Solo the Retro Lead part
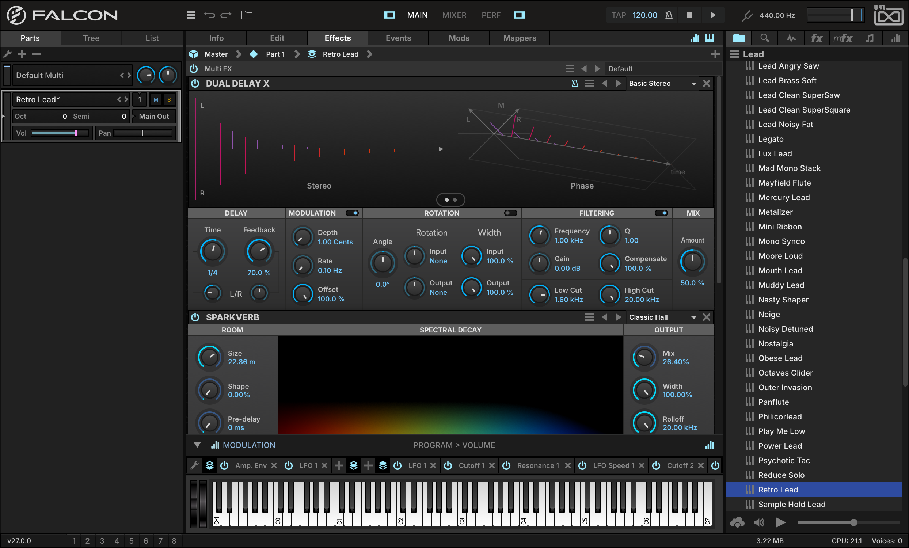This screenshot has height=548, width=909. click(169, 100)
